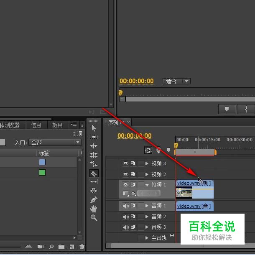Select the Rate Stretch tool
This screenshot has height=255, width=255.
[x=94, y=164]
